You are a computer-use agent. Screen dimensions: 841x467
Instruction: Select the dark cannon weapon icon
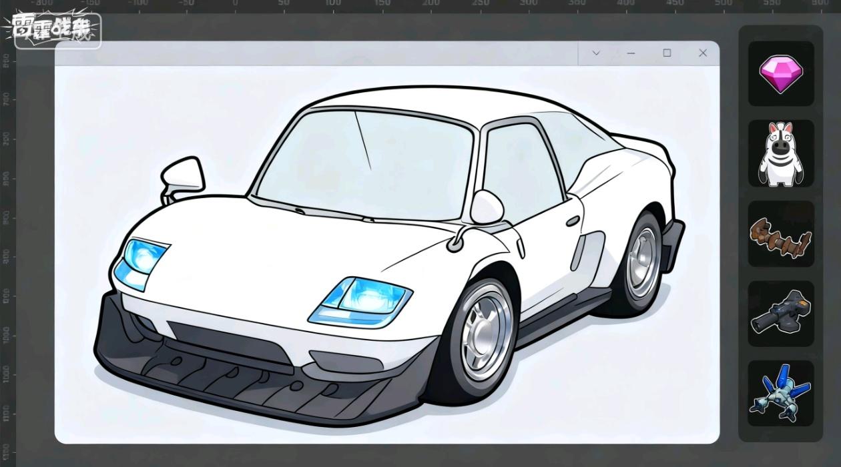pos(780,314)
